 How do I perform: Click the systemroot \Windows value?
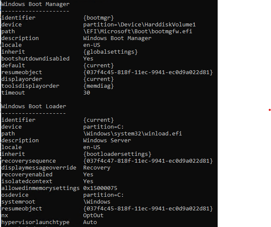click(x=96, y=202)
